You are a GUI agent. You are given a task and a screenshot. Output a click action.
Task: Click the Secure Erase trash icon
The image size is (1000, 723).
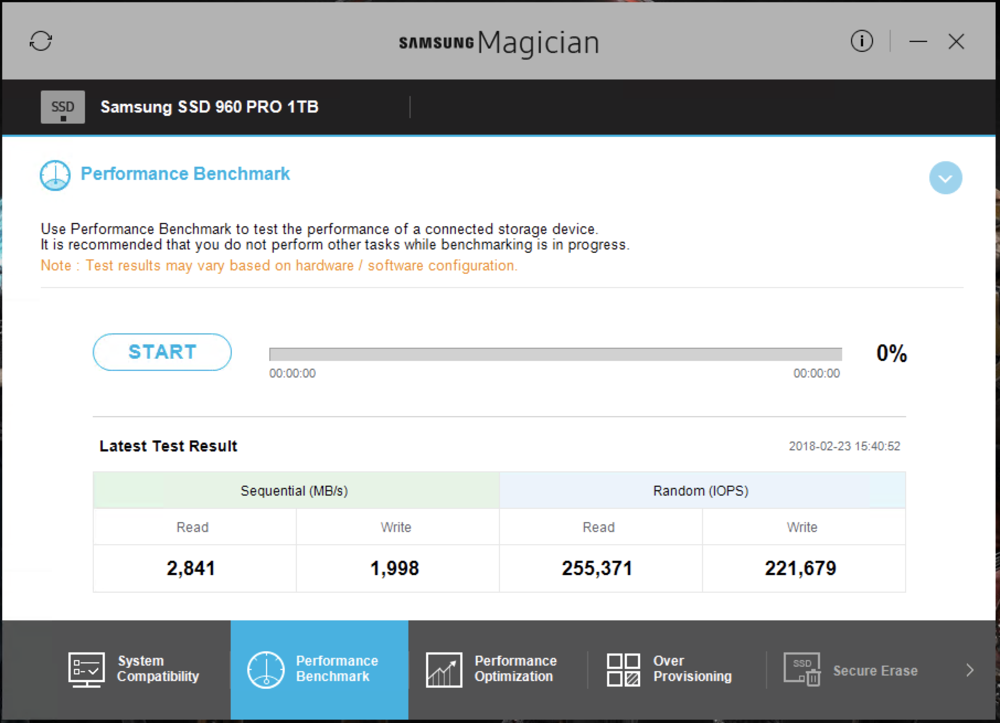802,670
